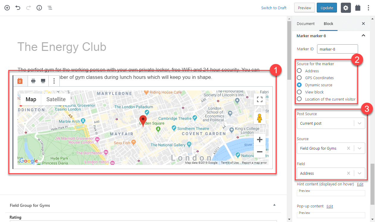375x222 pixels.
Task: Switch map to Satellite view
Action: click(56, 99)
